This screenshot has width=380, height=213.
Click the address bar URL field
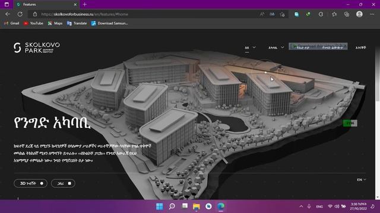click(145, 14)
